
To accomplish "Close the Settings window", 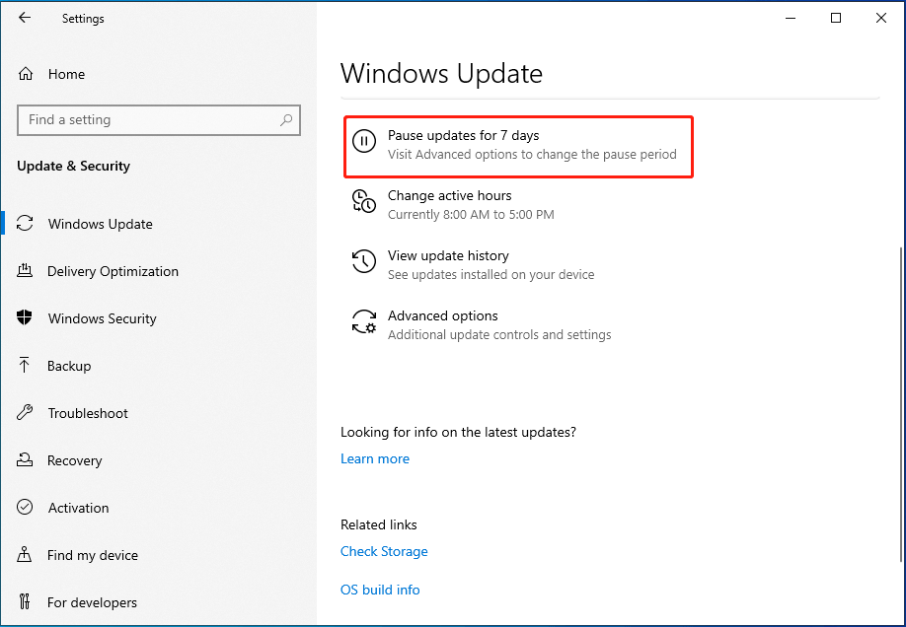I will point(881,18).
